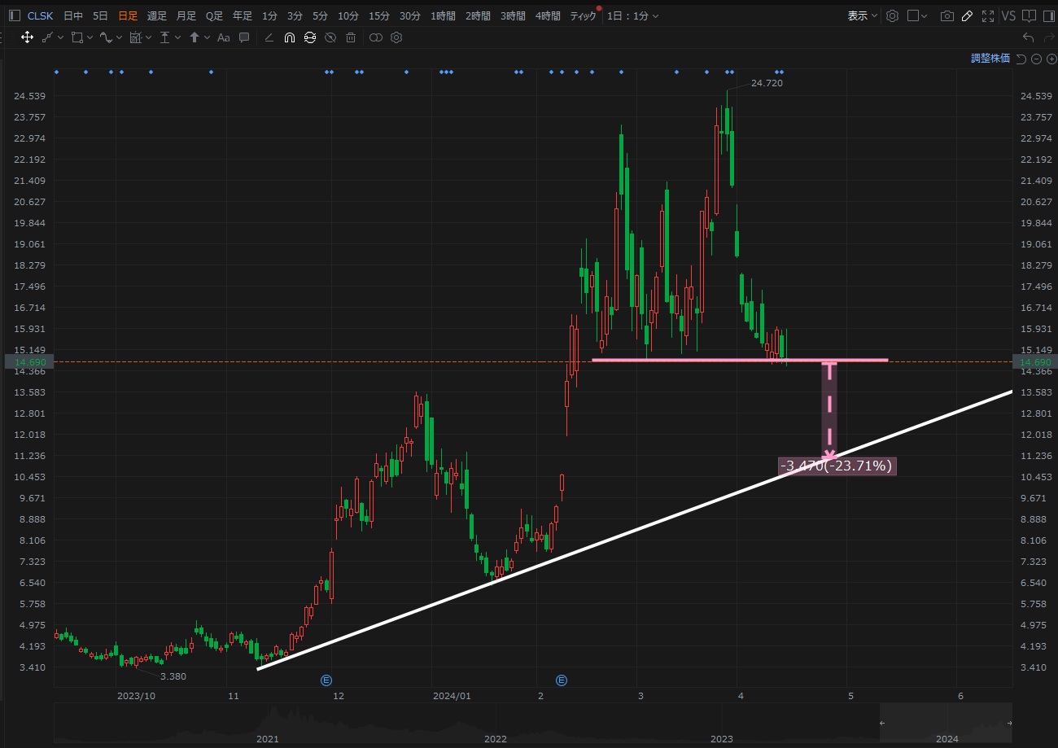
Task: Select the 日足 daily candle tab
Action: pos(128,15)
